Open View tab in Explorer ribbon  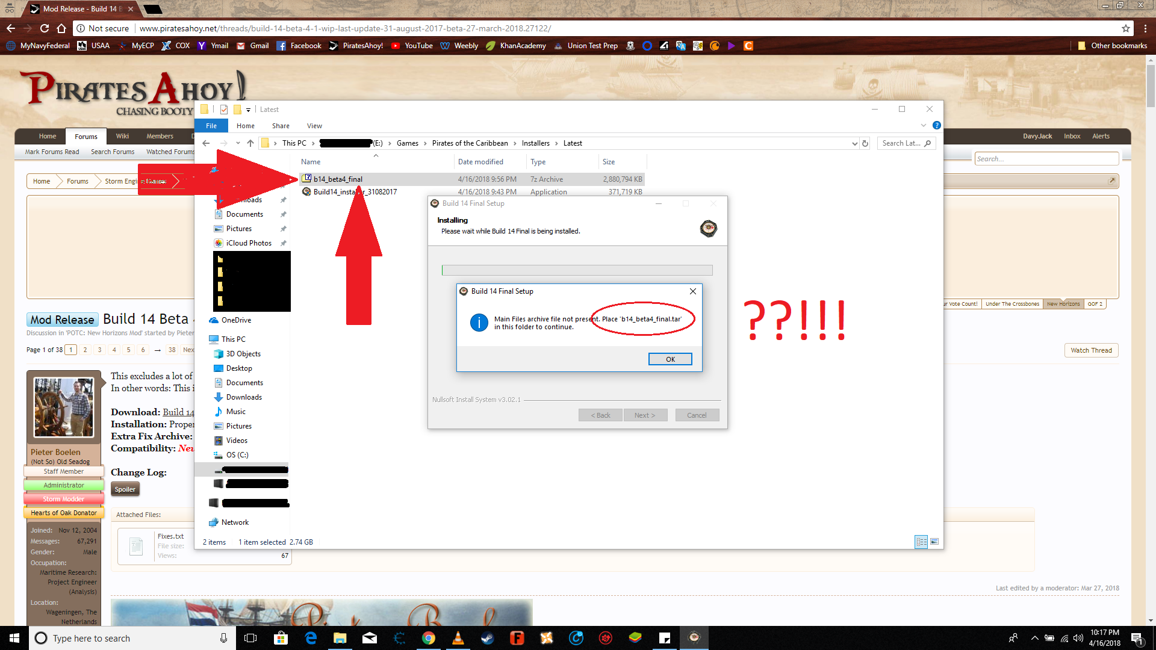tap(314, 126)
